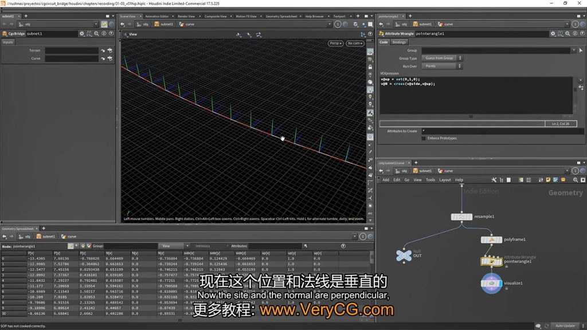Open Persp viewport dropdown
This screenshot has height=330, width=587.
tap(335, 44)
